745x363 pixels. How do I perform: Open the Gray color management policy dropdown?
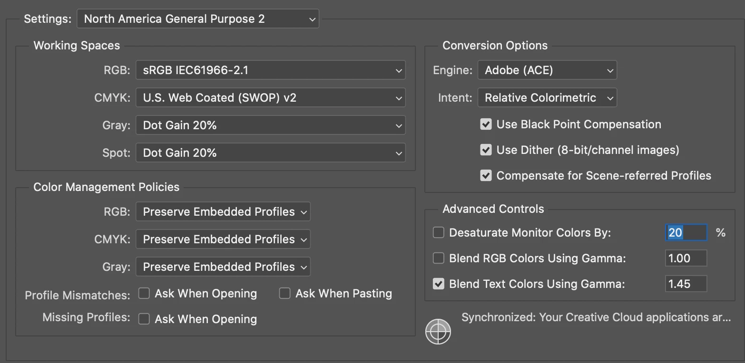tap(223, 267)
